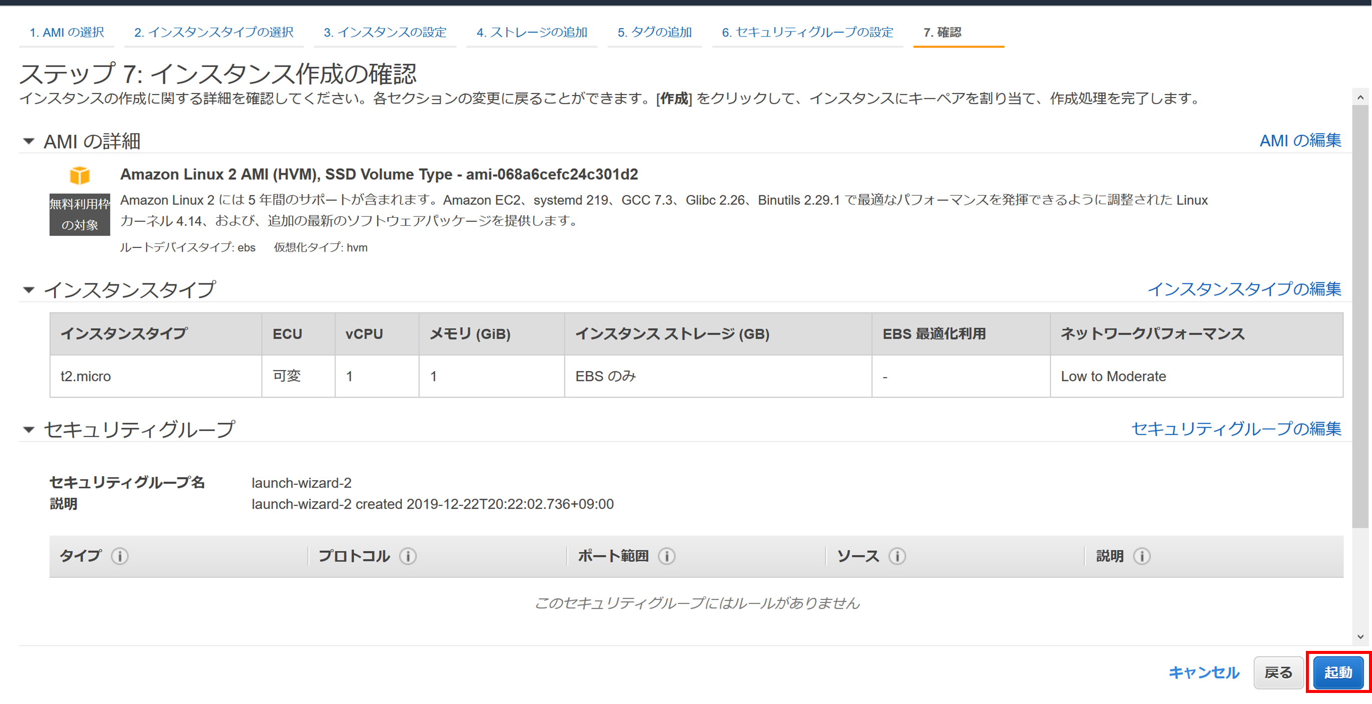1372x704 pixels.
Task: Click インスタンス ストレージ (GB) column header
Action: [718, 334]
